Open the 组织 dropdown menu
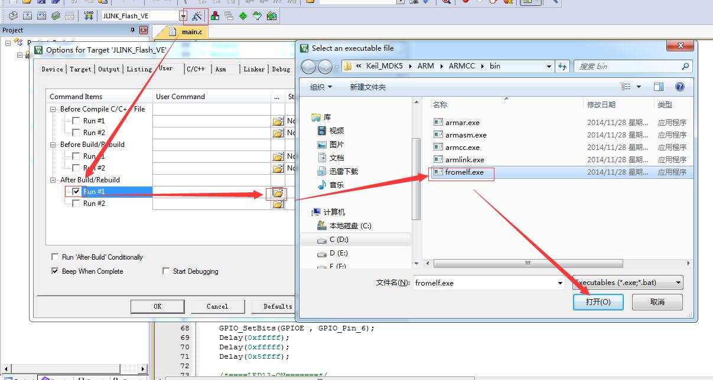Screen dimensions: 713x380 coord(321,87)
